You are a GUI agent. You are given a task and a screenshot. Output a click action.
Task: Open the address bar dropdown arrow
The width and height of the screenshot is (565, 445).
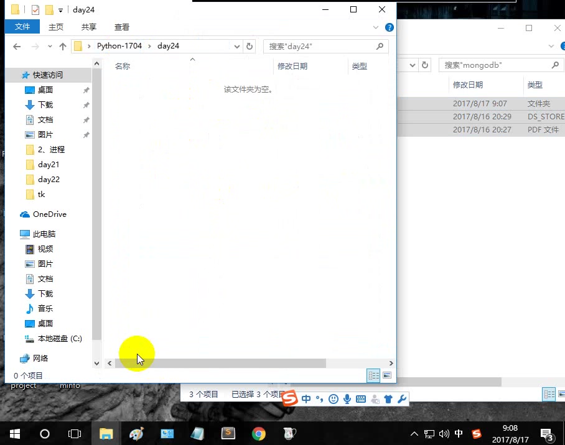tap(236, 46)
